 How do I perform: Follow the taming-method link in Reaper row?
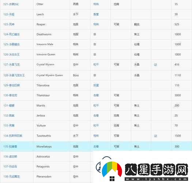(96, 25)
